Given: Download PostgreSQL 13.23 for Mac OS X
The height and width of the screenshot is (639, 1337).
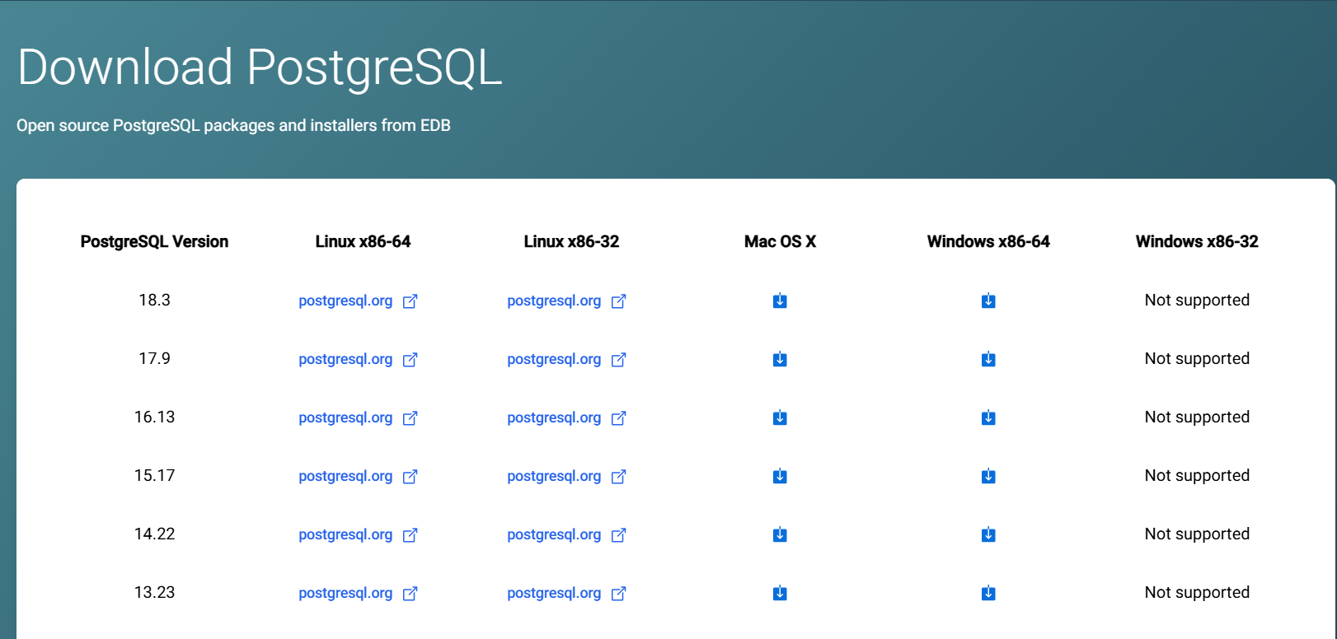Looking at the screenshot, I should 780,593.
